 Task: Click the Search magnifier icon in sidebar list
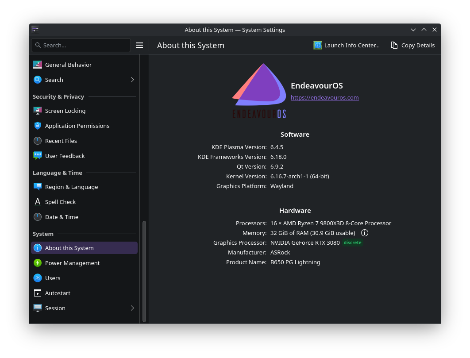click(38, 80)
